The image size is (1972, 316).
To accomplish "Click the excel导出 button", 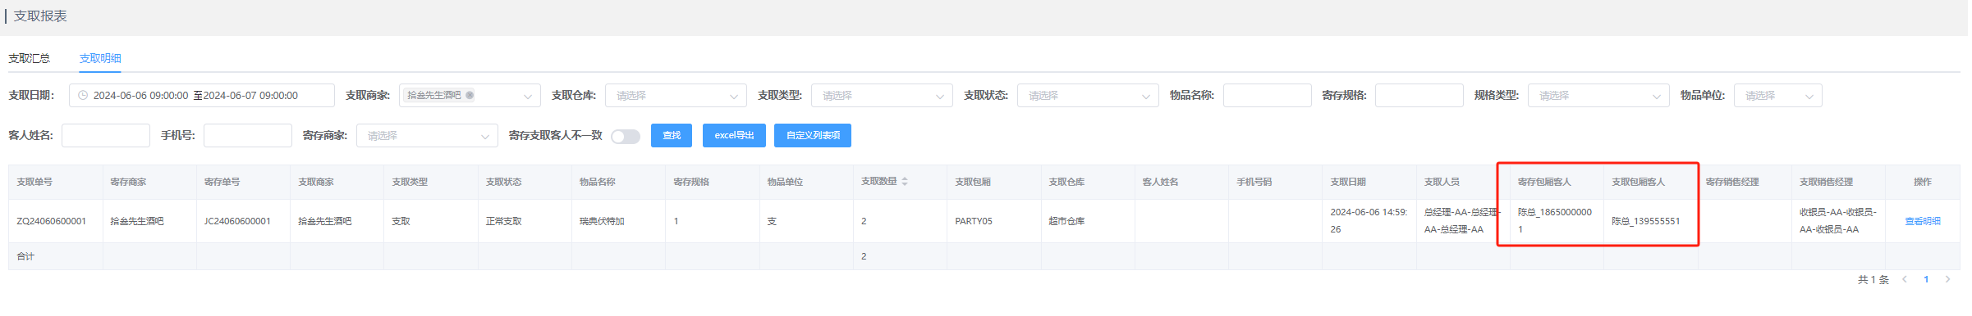I will point(734,136).
